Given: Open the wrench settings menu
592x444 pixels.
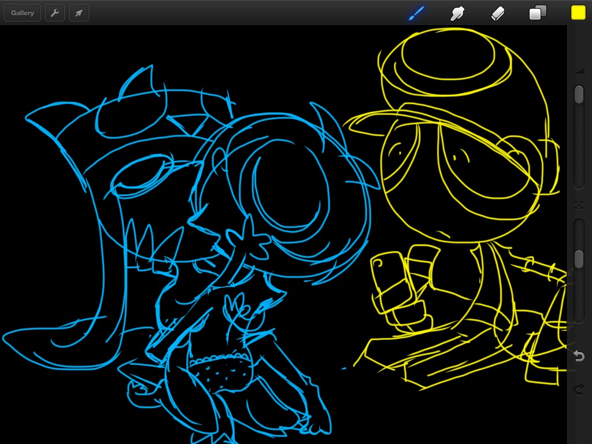Looking at the screenshot, I should (55, 13).
